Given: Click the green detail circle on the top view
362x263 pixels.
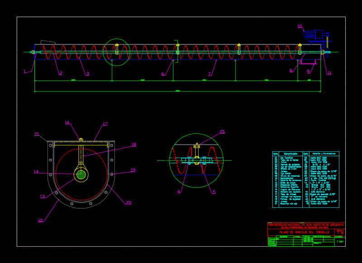Looking at the screenshot, I should (117, 52).
